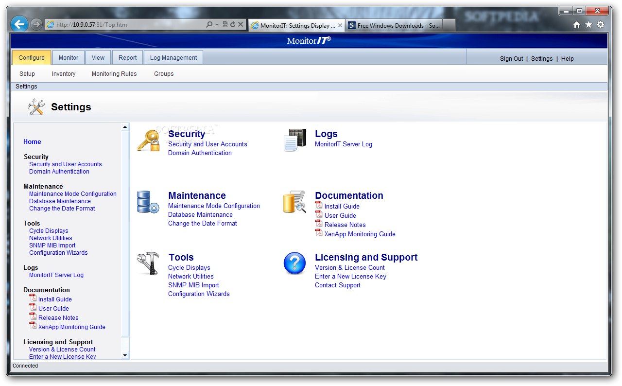This screenshot has height=386, width=622.
Task: Click the Maintenance database gear icon
Action: pyautogui.click(x=148, y=202)
